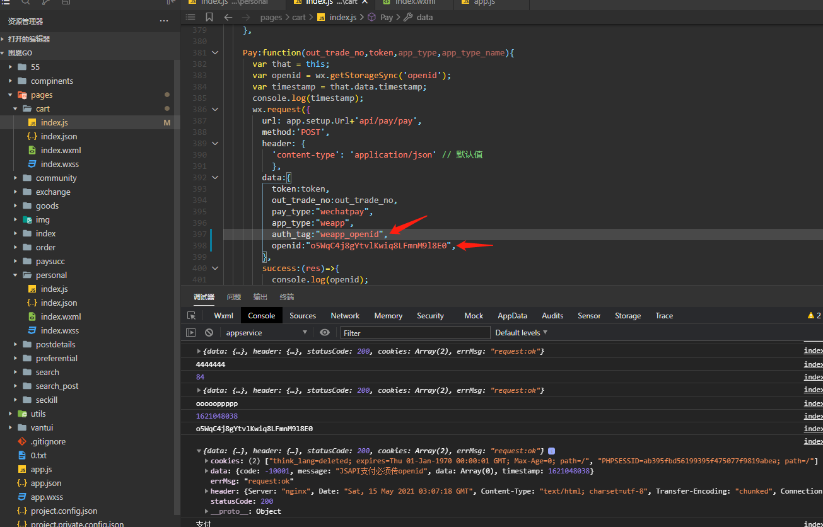Expand the __proto__ Object entry
Image resolution: width=823 pixels, height=527 pixels.
click(207, 511)
